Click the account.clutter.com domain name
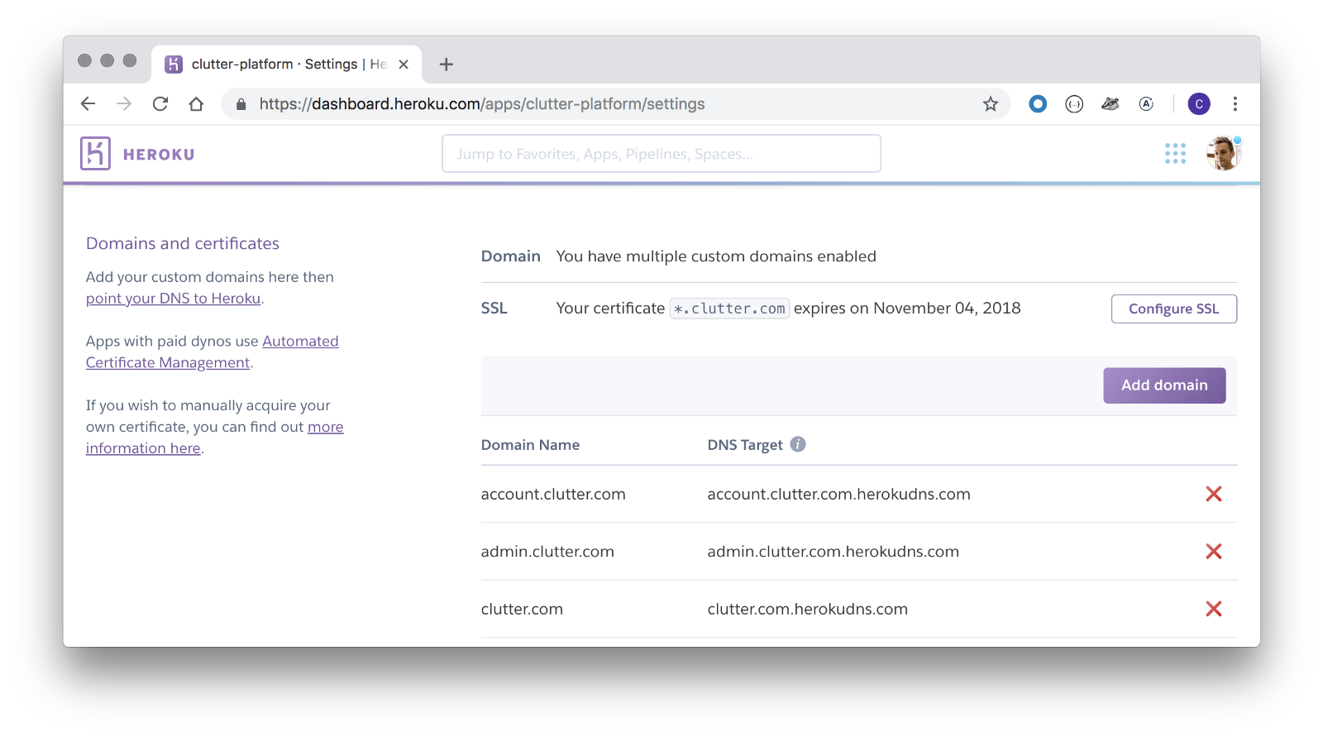 tap(553, 494)
